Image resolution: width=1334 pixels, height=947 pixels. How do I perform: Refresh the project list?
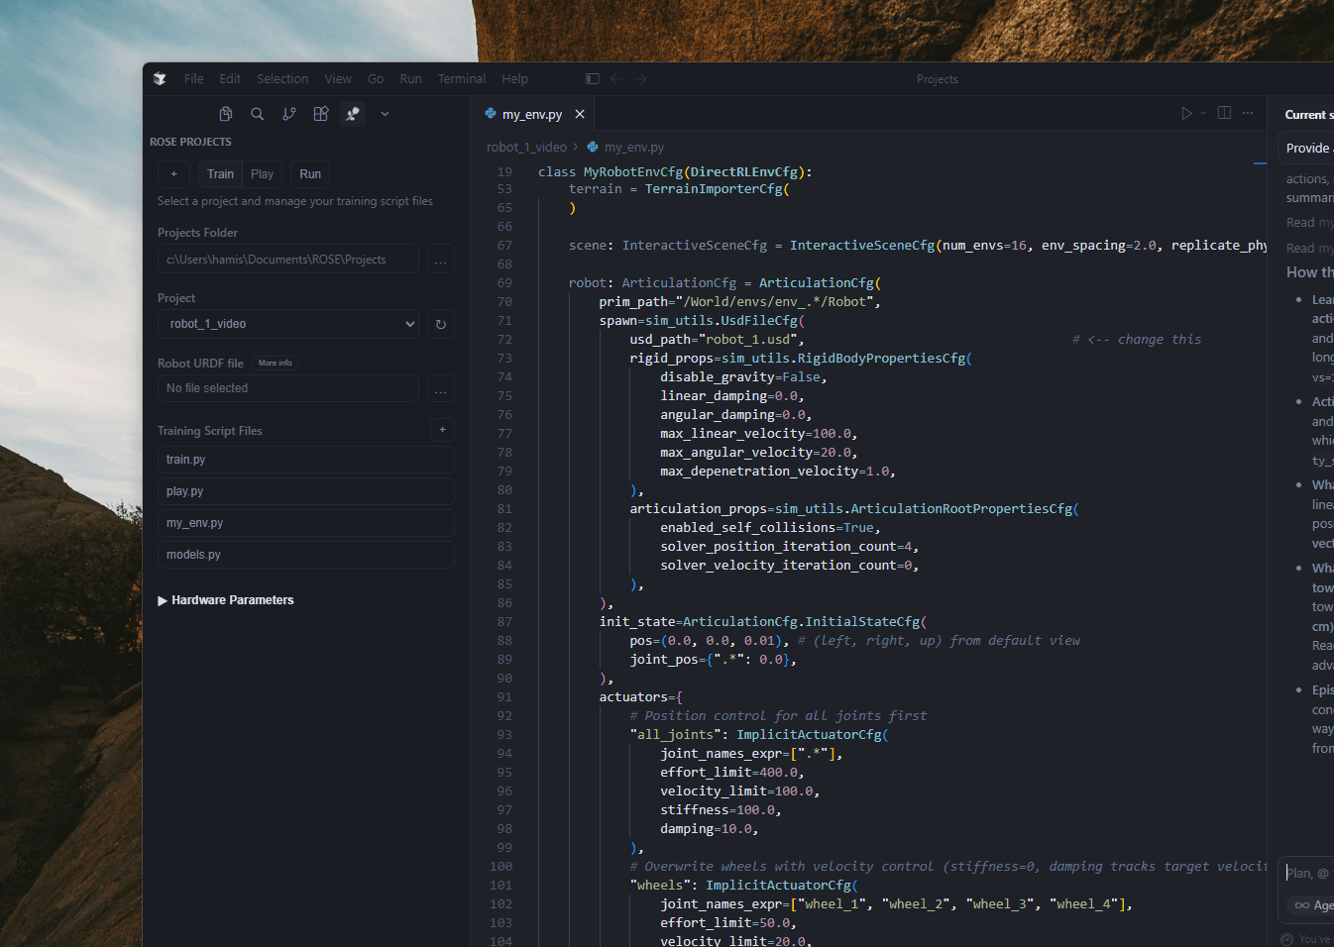441,324
